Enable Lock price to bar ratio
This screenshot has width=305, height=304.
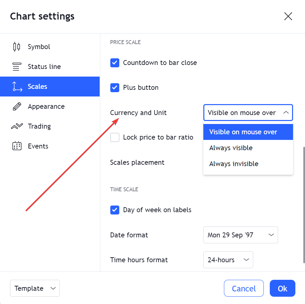pyautogui.click(x=115, y=137)
